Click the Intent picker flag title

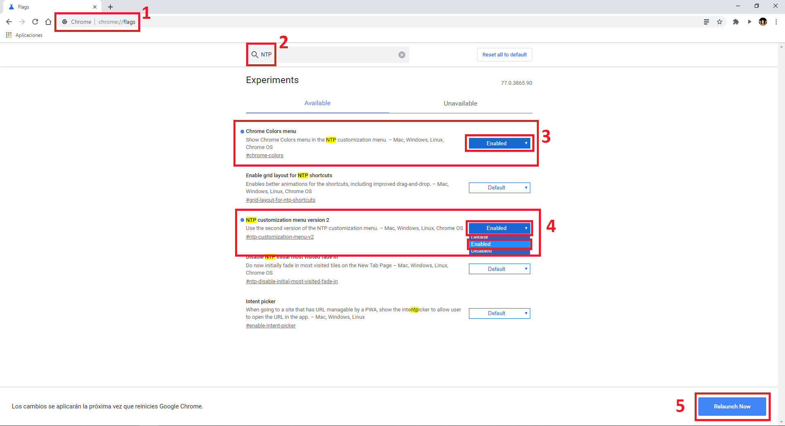pos(261,302)
